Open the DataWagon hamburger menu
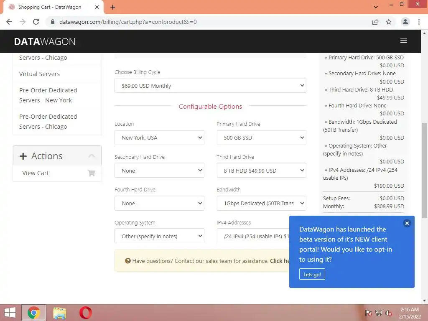This screenshot has height=321, width=428. [404, 41]
